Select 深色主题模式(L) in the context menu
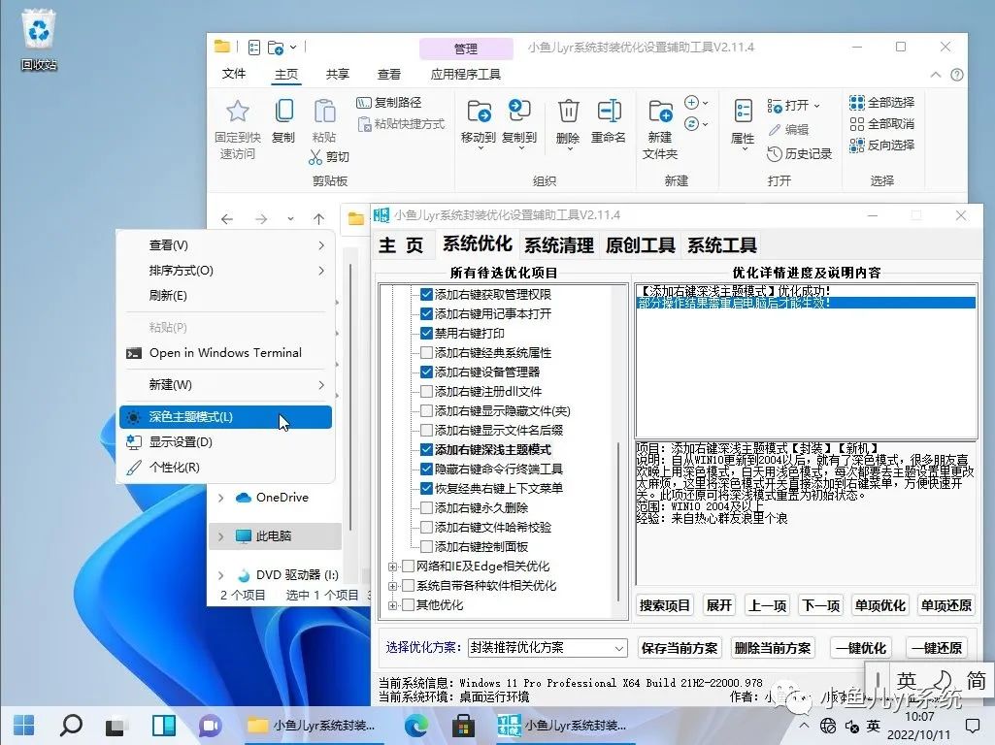The height and width of the screenshot is (745, 995). coord(225,417)
